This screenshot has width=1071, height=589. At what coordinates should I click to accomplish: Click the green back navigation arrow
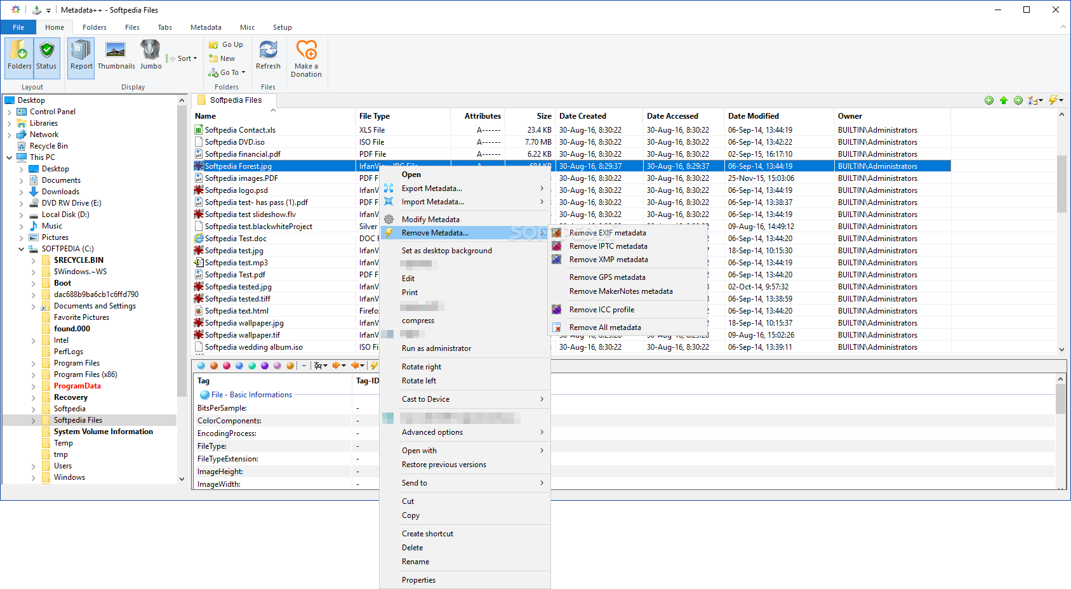point(989,100)
